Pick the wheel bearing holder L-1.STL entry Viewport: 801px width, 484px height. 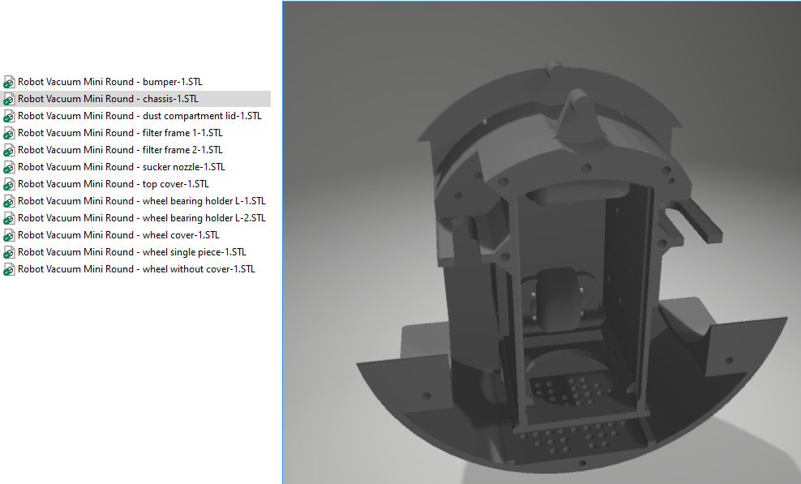tap(141, 201)
